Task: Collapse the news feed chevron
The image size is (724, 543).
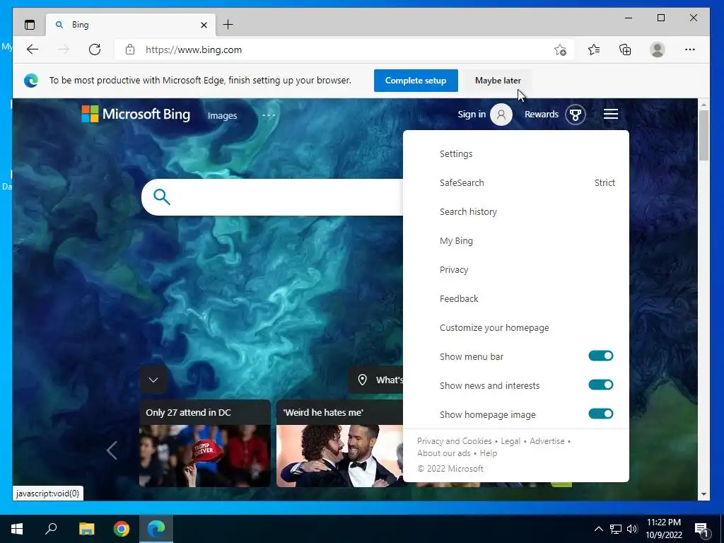Action: [153, 380]
